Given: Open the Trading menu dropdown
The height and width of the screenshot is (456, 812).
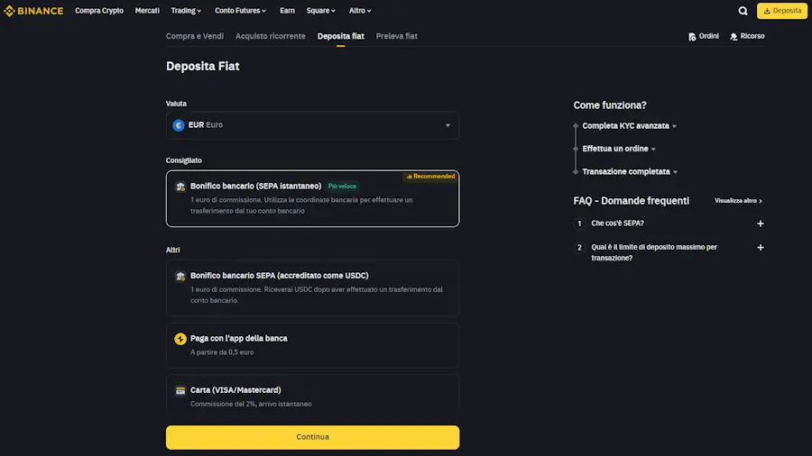Looking at the screenshot, I should coord(186,10).
